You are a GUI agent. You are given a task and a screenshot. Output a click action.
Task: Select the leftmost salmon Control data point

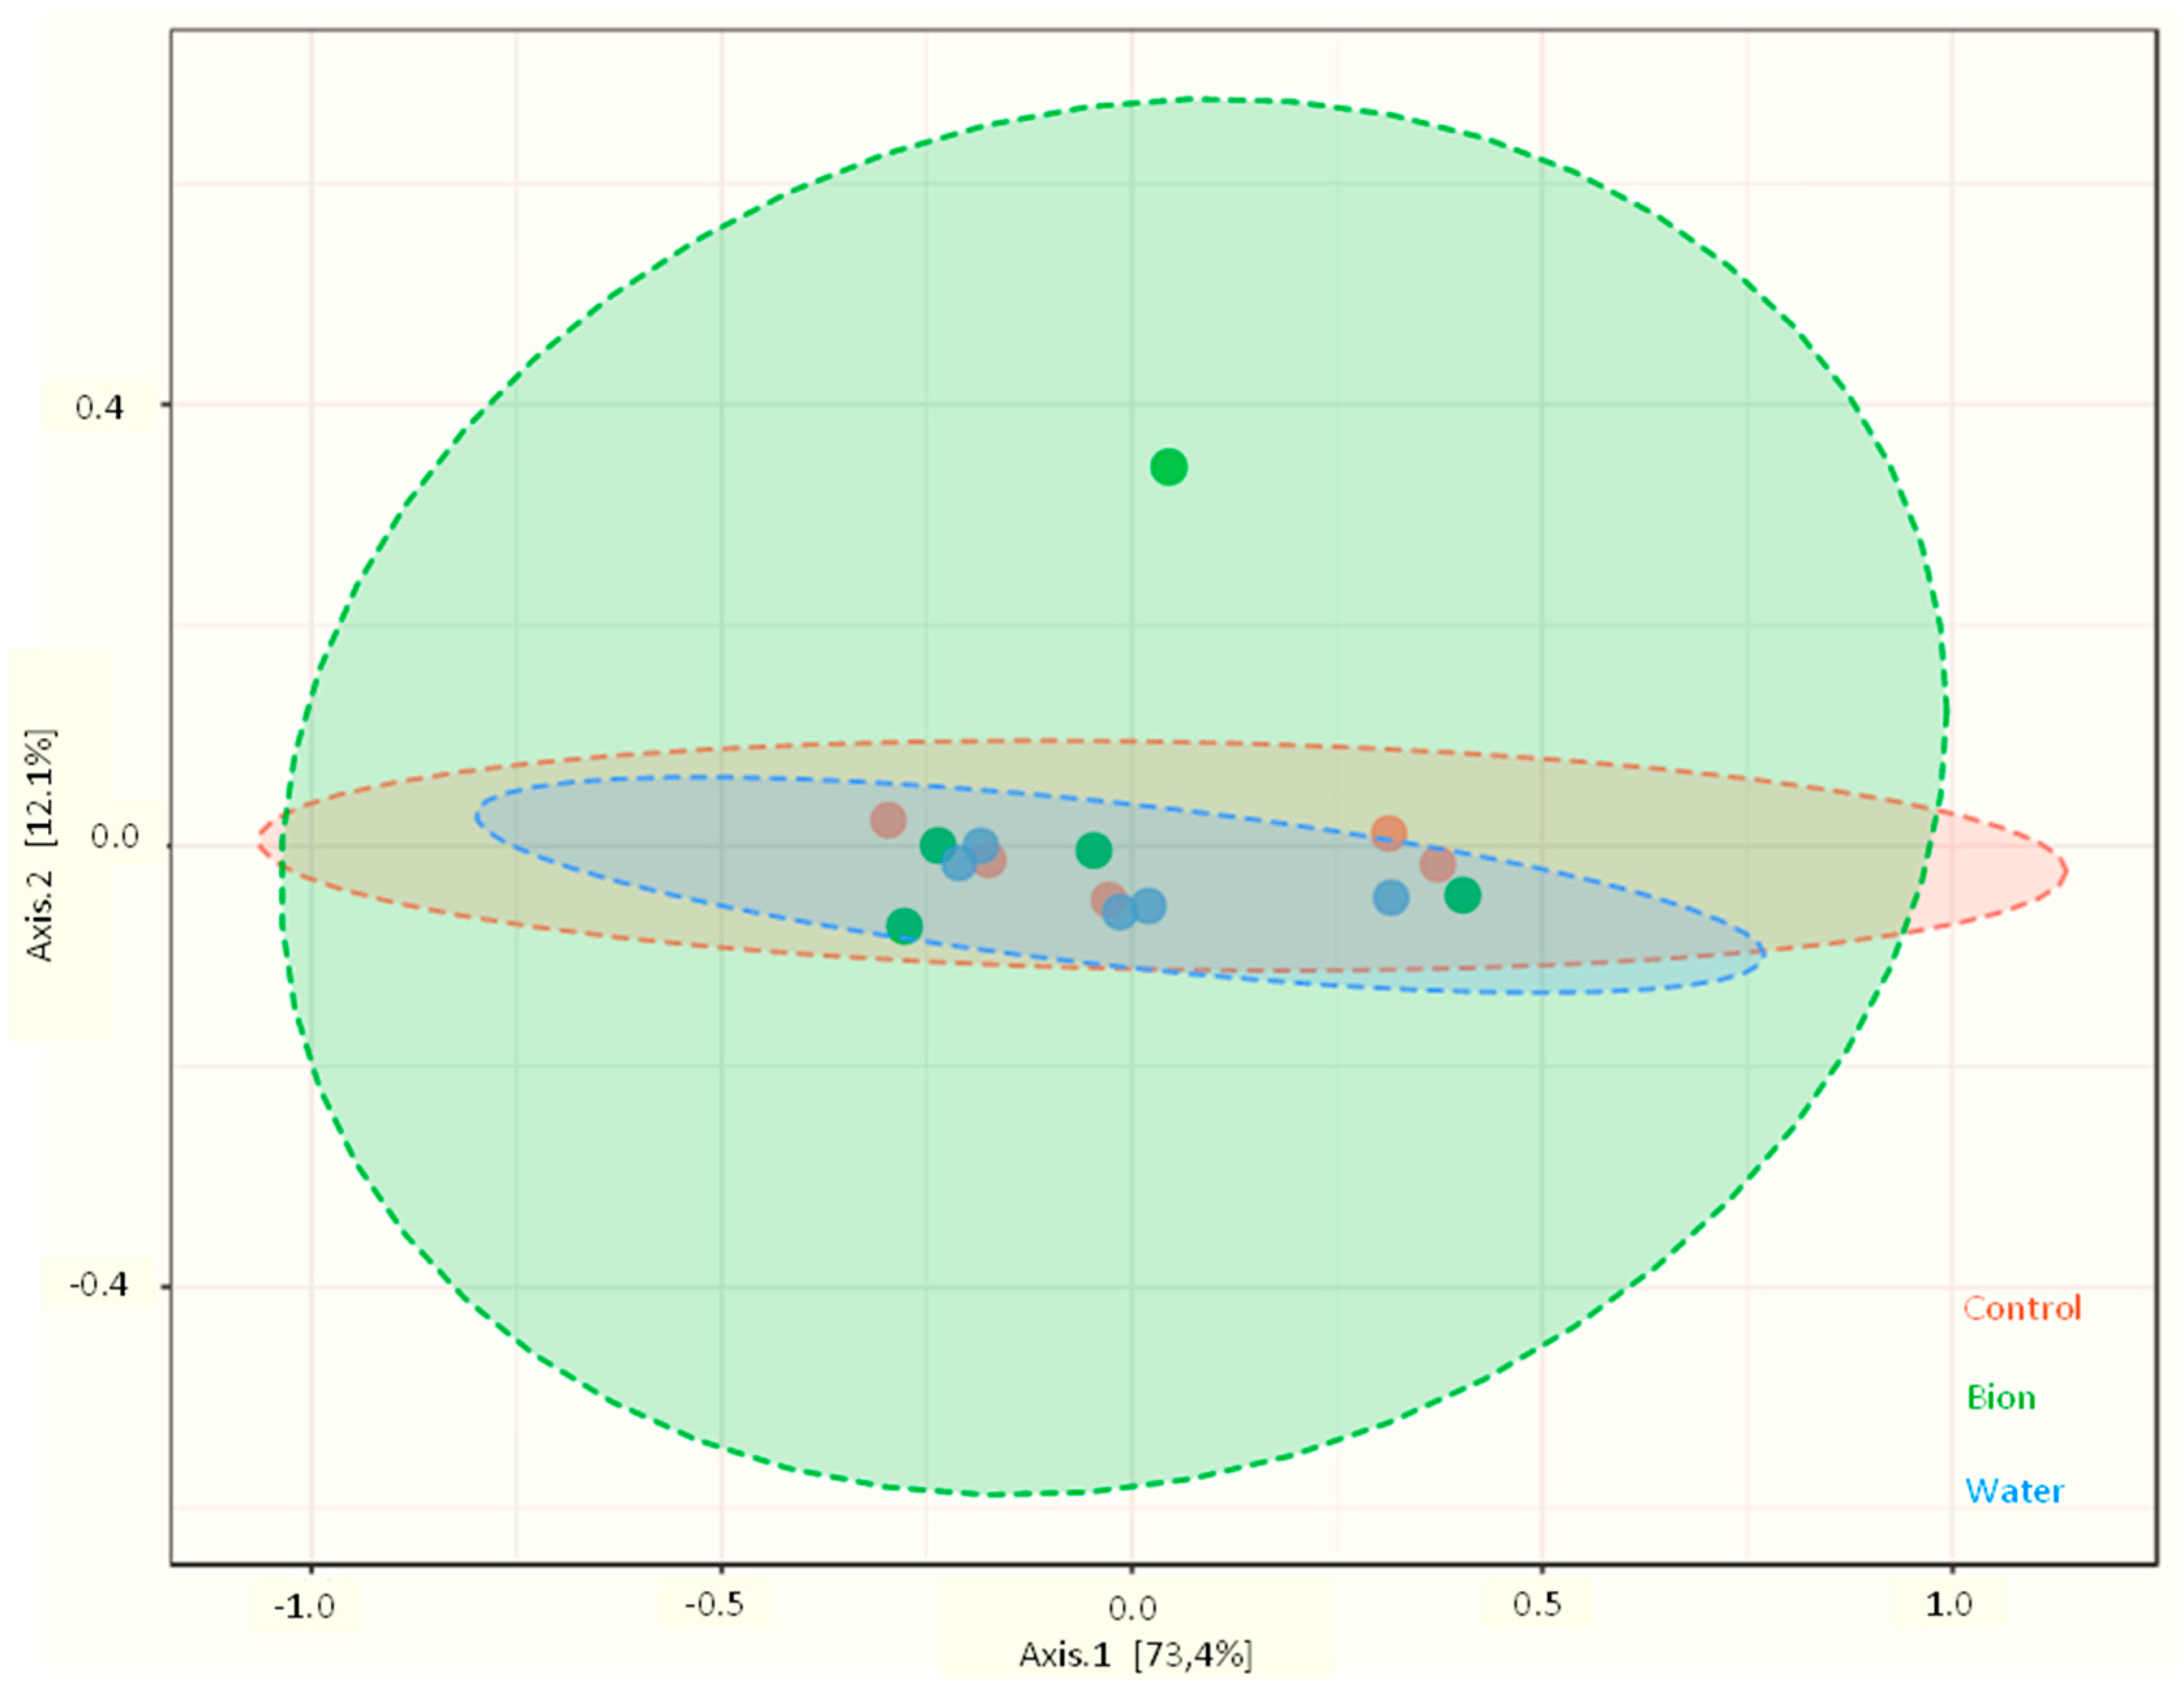point(888,820)
